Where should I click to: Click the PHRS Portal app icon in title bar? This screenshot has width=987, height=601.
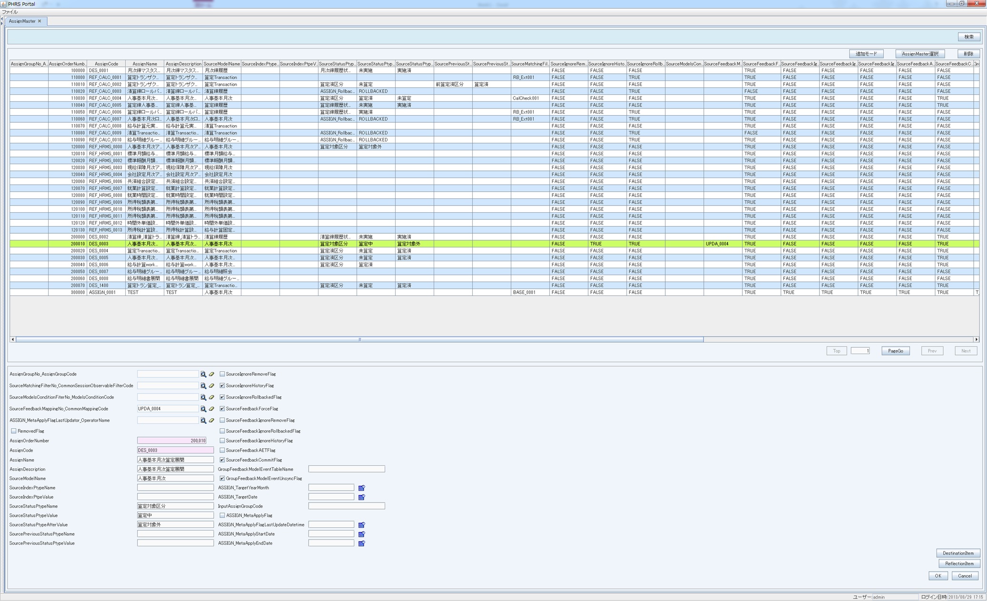point(3,4)
